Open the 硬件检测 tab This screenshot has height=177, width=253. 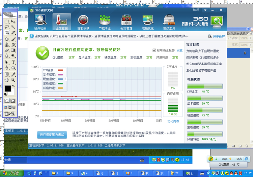point(40,22)
